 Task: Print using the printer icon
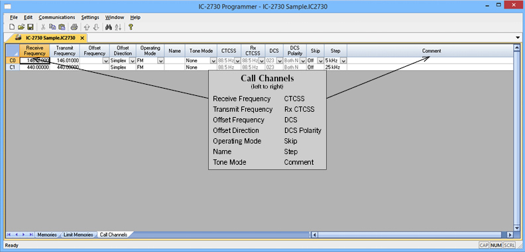click(74, 27)
